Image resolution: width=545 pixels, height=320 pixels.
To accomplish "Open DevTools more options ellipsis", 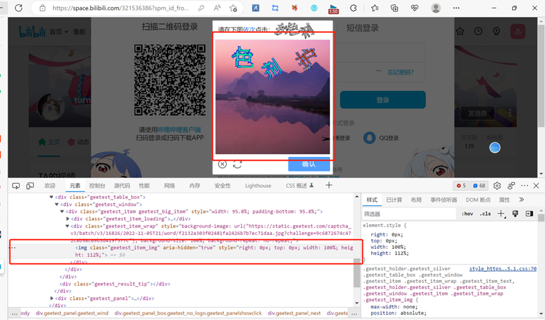I will [524, 186].
